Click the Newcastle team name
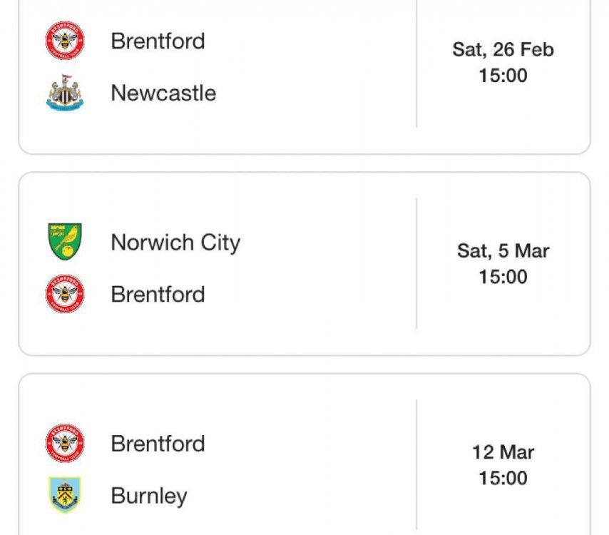Viewport: 609px width, 535px height. click(x=163, y=93)
